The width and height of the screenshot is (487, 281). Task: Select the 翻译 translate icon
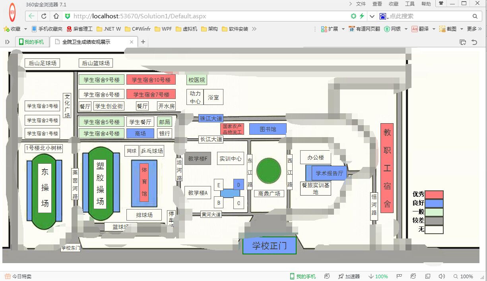(x=415, y=29)
